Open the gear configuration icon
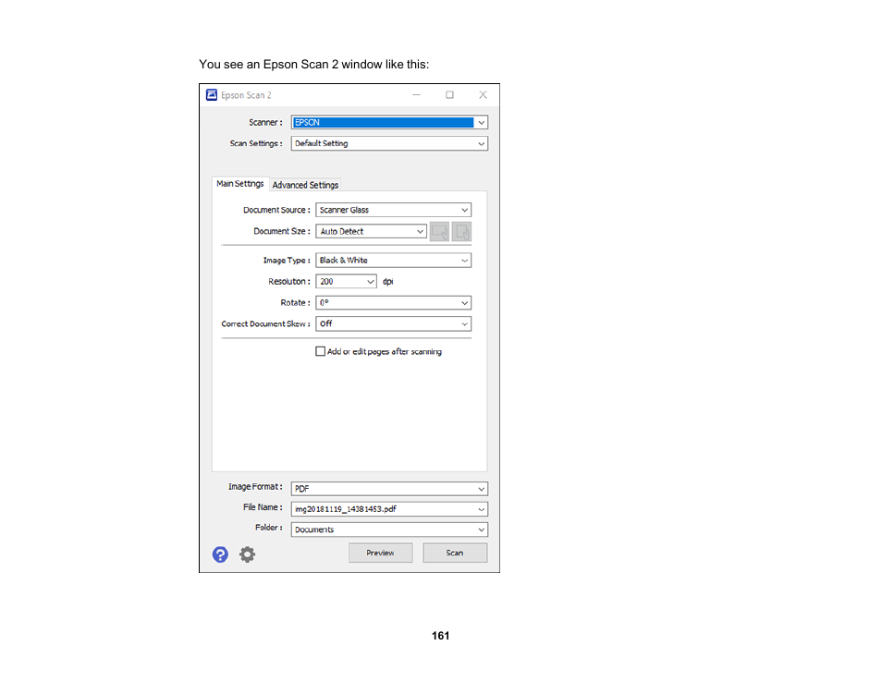This screenshot has width=882, height=682. [247, 554]
